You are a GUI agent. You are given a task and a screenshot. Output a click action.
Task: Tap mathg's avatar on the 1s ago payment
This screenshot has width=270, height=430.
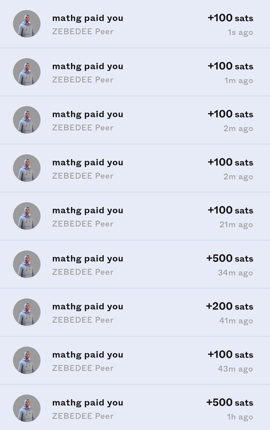click(x=27, y=24)
